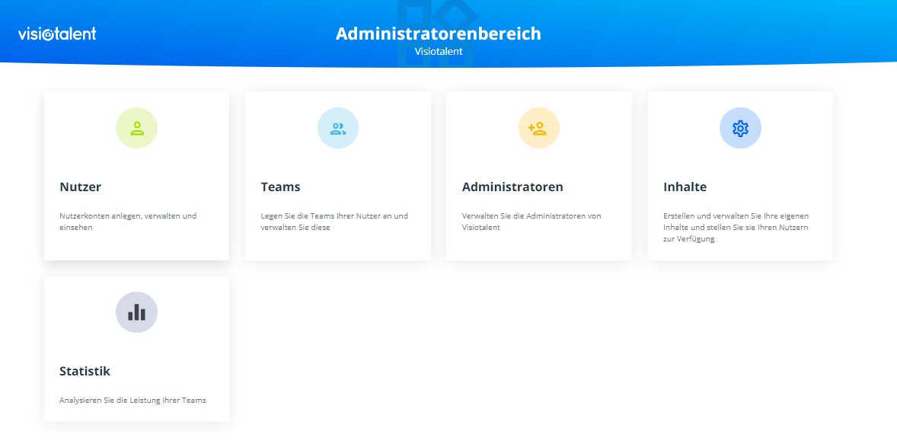Click 'Verwalten Sie die Administratoren' description

(531, 222)
